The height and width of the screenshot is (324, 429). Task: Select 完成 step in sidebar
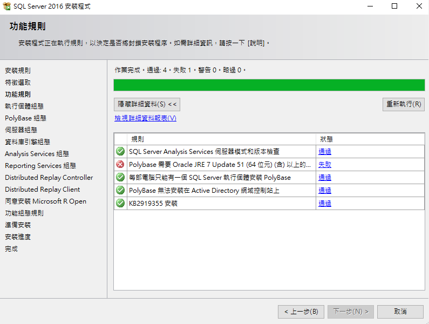11,249
